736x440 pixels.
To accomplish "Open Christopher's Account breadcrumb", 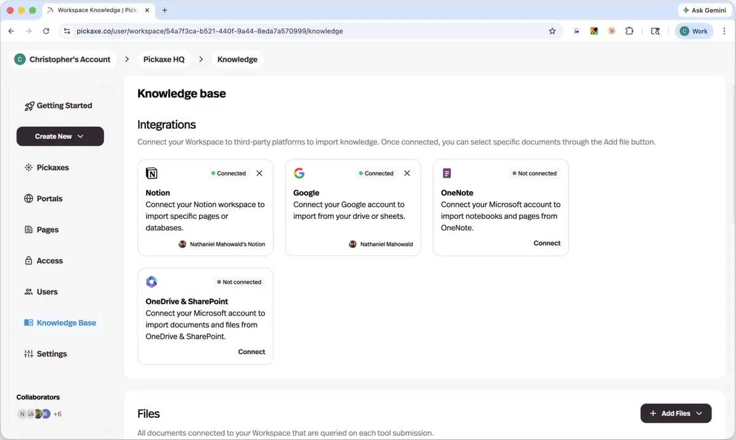I will tap(64, 59).
